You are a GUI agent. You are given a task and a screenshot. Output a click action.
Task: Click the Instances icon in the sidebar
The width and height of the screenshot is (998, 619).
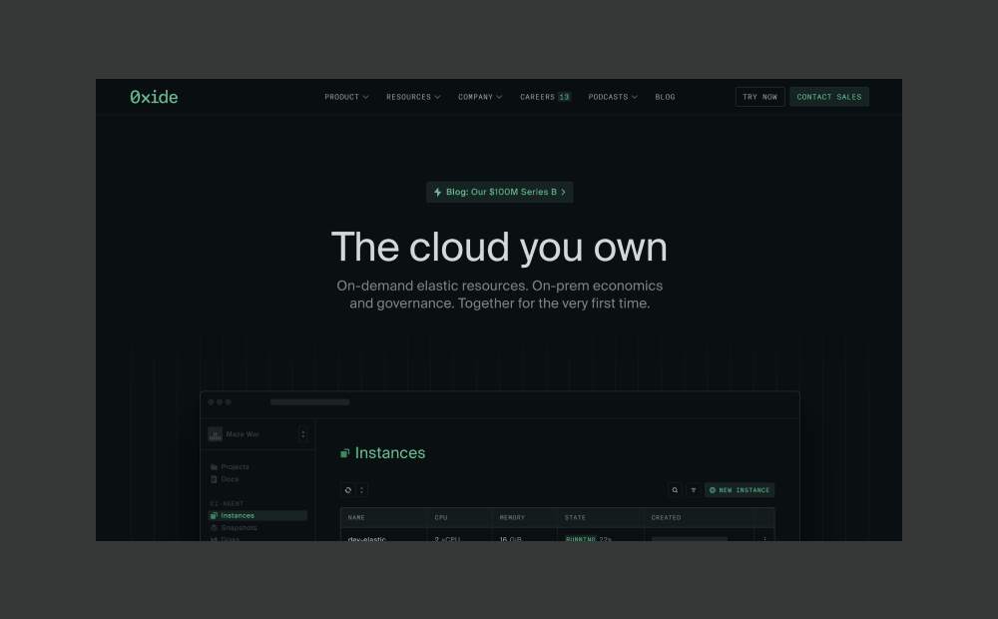[214, 516]
